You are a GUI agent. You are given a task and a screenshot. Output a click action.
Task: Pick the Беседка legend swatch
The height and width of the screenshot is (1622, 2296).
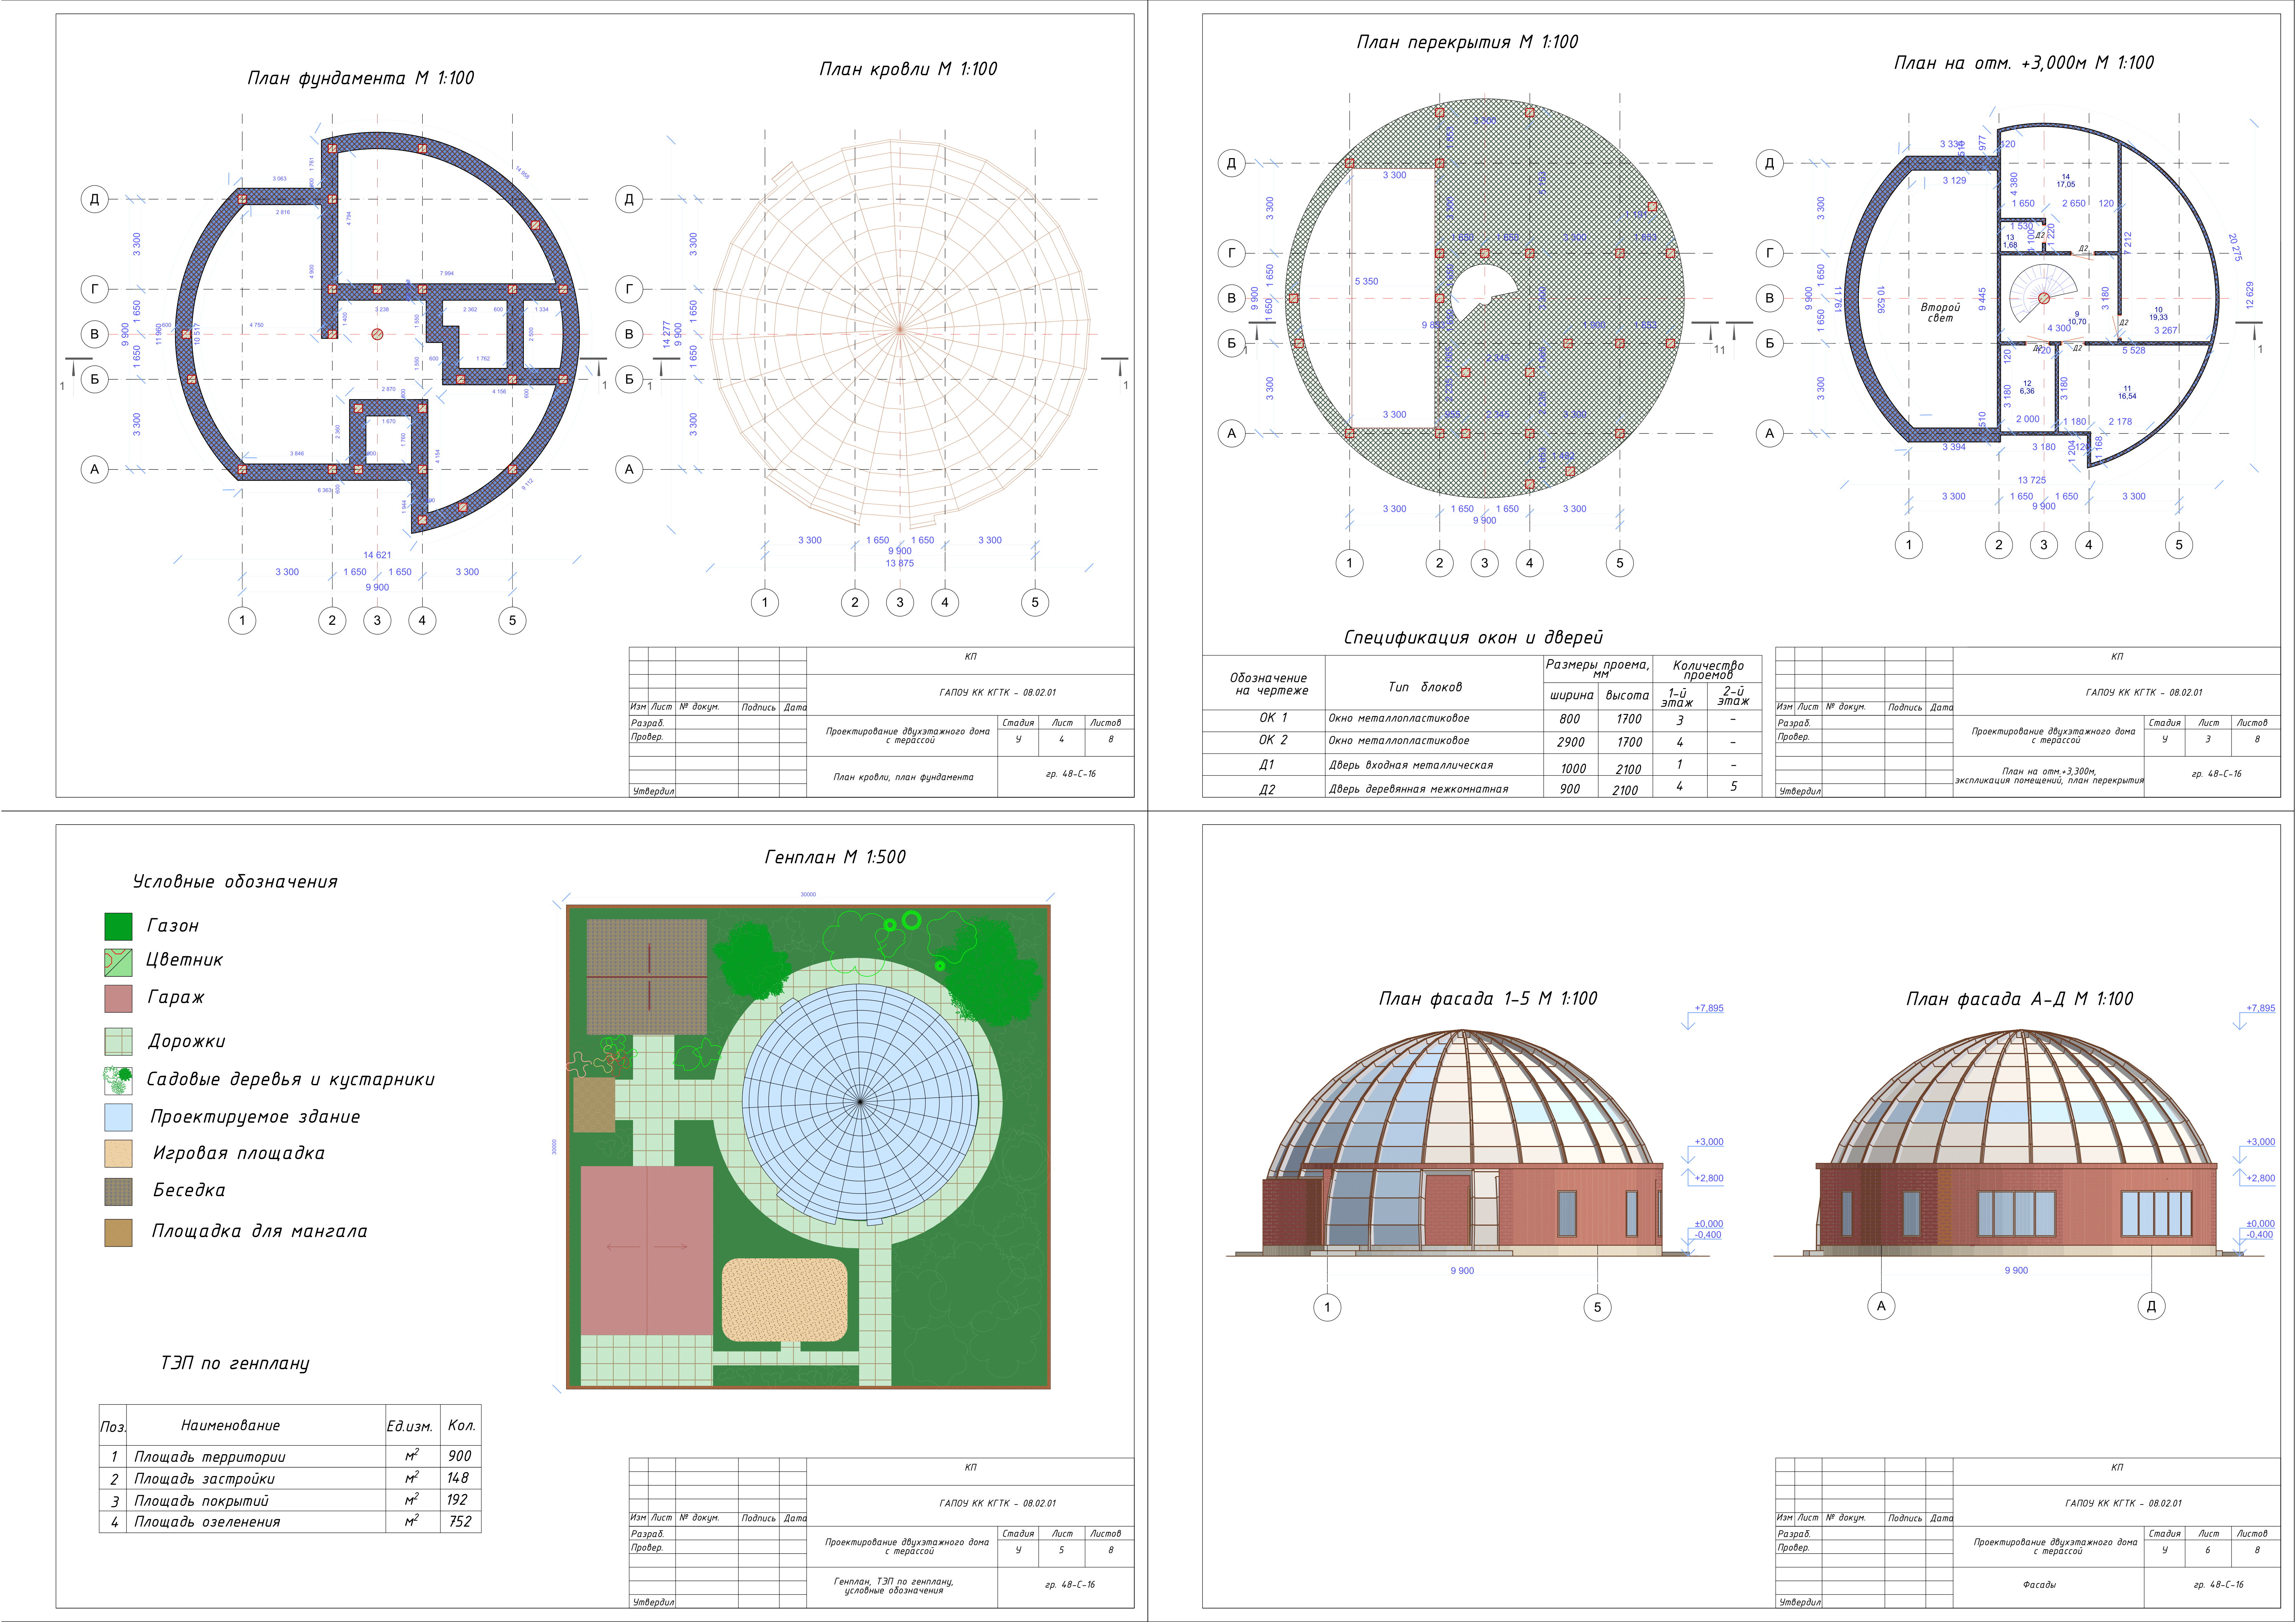click(x=118, y=1192)
